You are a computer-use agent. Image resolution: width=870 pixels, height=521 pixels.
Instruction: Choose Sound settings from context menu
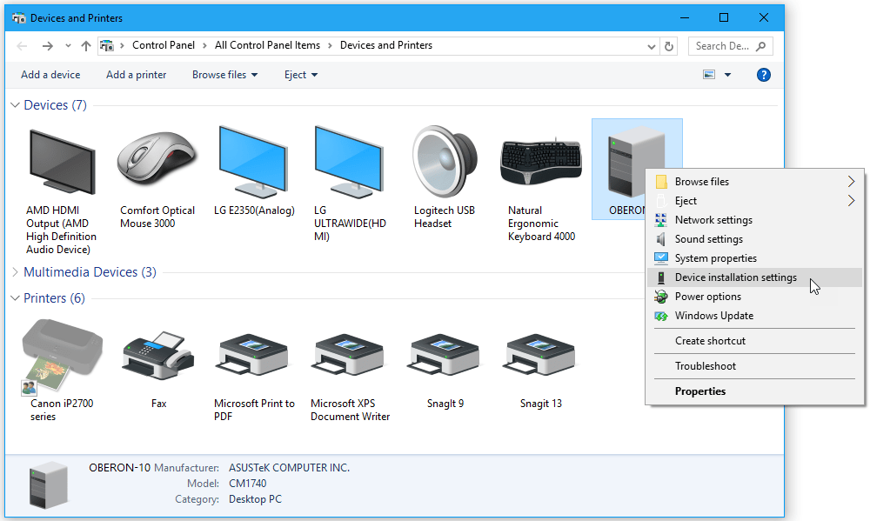(x=755, y=239)
